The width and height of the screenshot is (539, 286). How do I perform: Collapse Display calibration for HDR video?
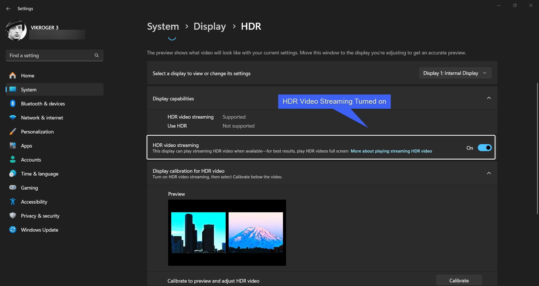tap(489, 173)
